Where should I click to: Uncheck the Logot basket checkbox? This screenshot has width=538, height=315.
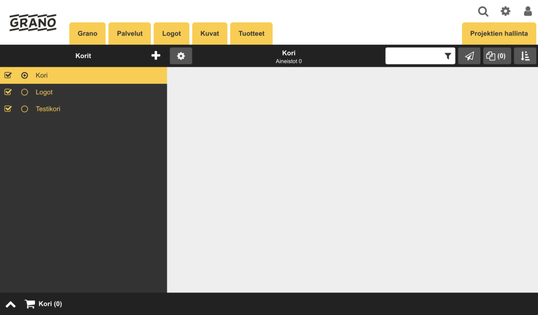click(x=8, y=92)
